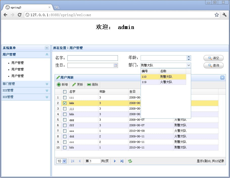The height and width of the screenshot is (178, 230).
Task: Select 火警大队 from the department list
Action: pos(167,82)
